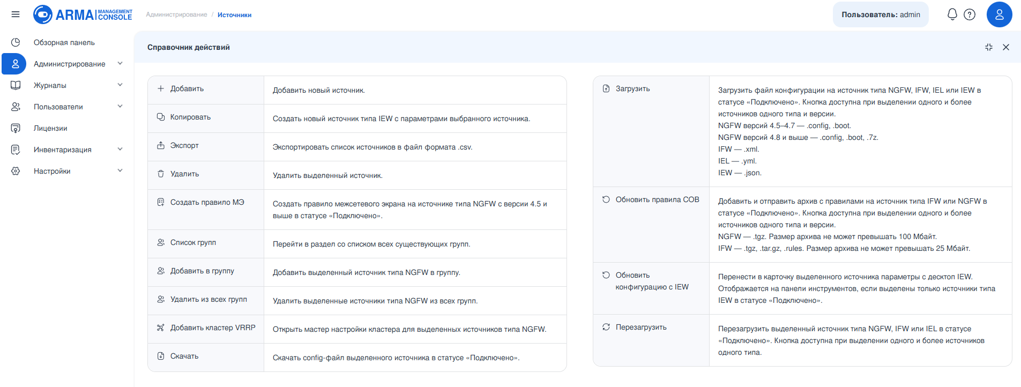Image resolution: width=1021 pixels, height=387 pixels.
Task: Open the help question mark icon
Action: pos(970,14)
